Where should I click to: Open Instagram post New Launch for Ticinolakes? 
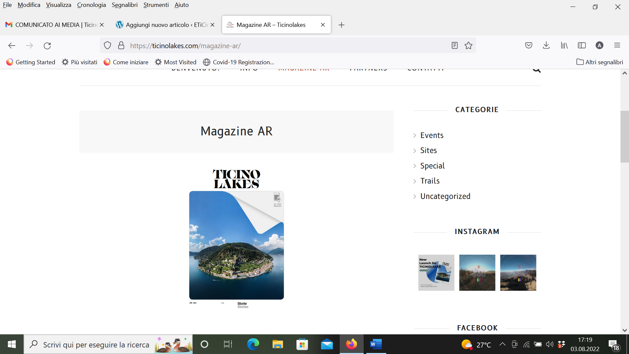click(436, 273)
